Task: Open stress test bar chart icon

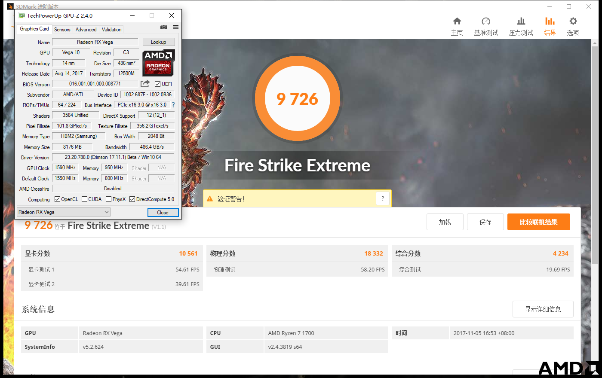Action: point(521,21)
